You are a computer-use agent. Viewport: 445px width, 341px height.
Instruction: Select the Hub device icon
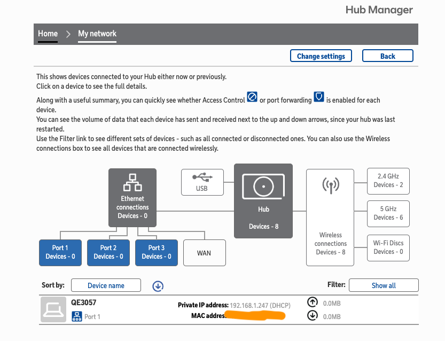point(263,187)
